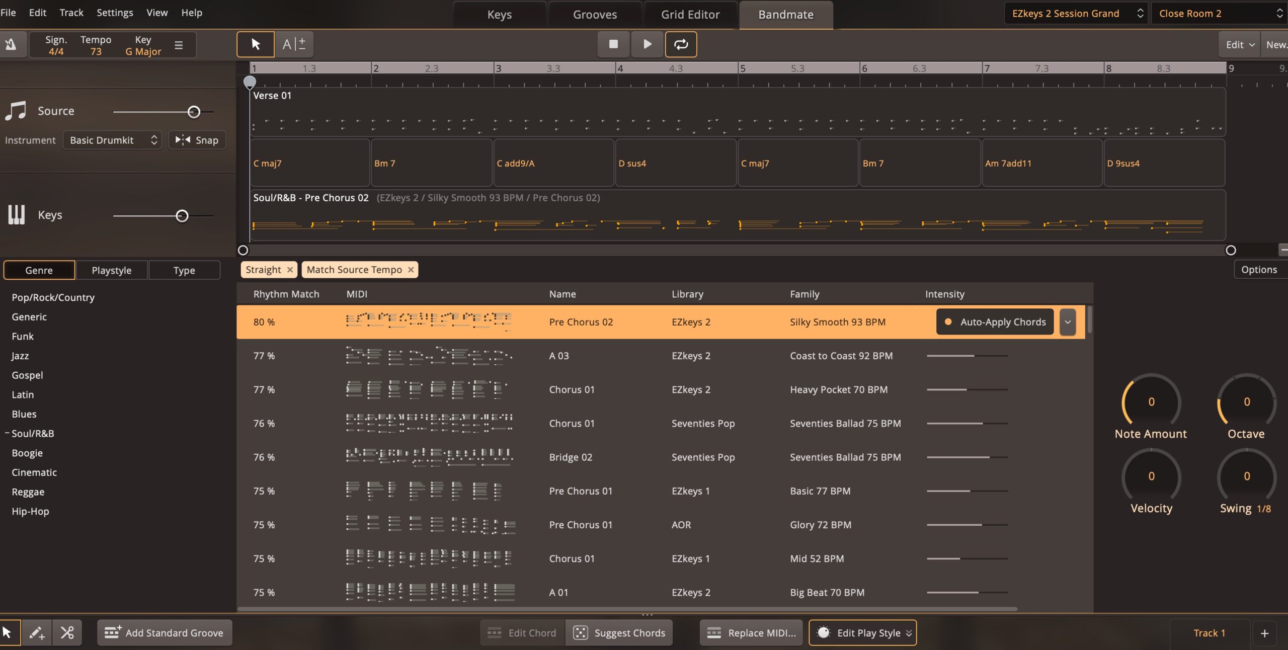Remove the Straight filter tag
The image size is (1288, 650).
(x=290, y=270)
